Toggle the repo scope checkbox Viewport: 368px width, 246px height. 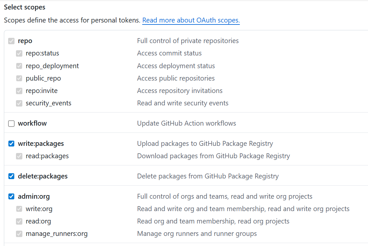click(11, 41)
